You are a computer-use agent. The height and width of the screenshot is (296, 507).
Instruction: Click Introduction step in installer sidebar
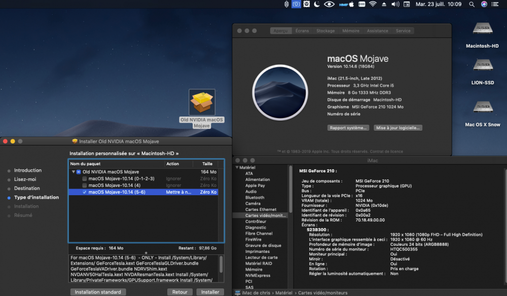click(28, 170)
